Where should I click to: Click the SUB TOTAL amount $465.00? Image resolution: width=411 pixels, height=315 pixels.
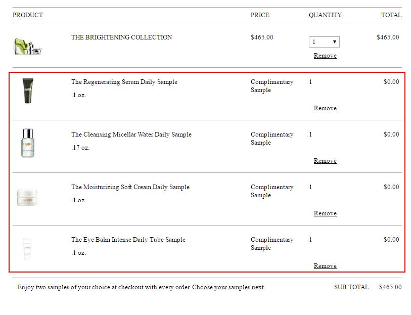click(x=390, y=287)
